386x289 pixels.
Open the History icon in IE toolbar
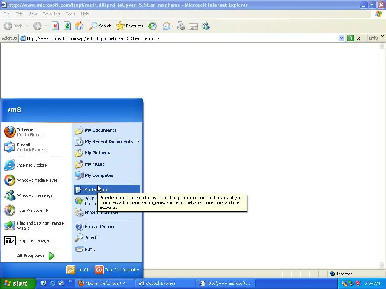coord(152,26)
